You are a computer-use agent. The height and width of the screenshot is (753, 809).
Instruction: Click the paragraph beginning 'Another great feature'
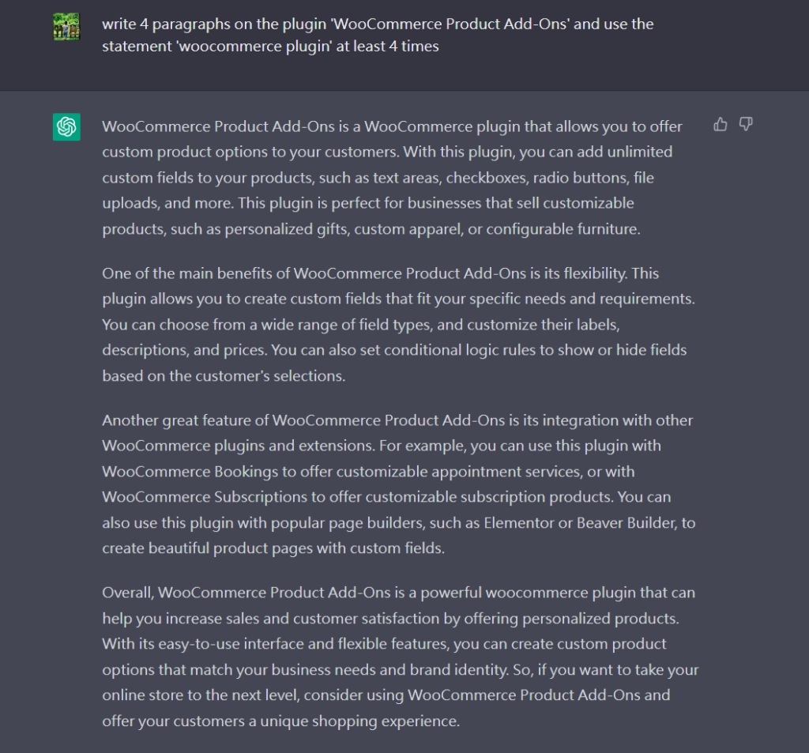click(x=399, y=484)
